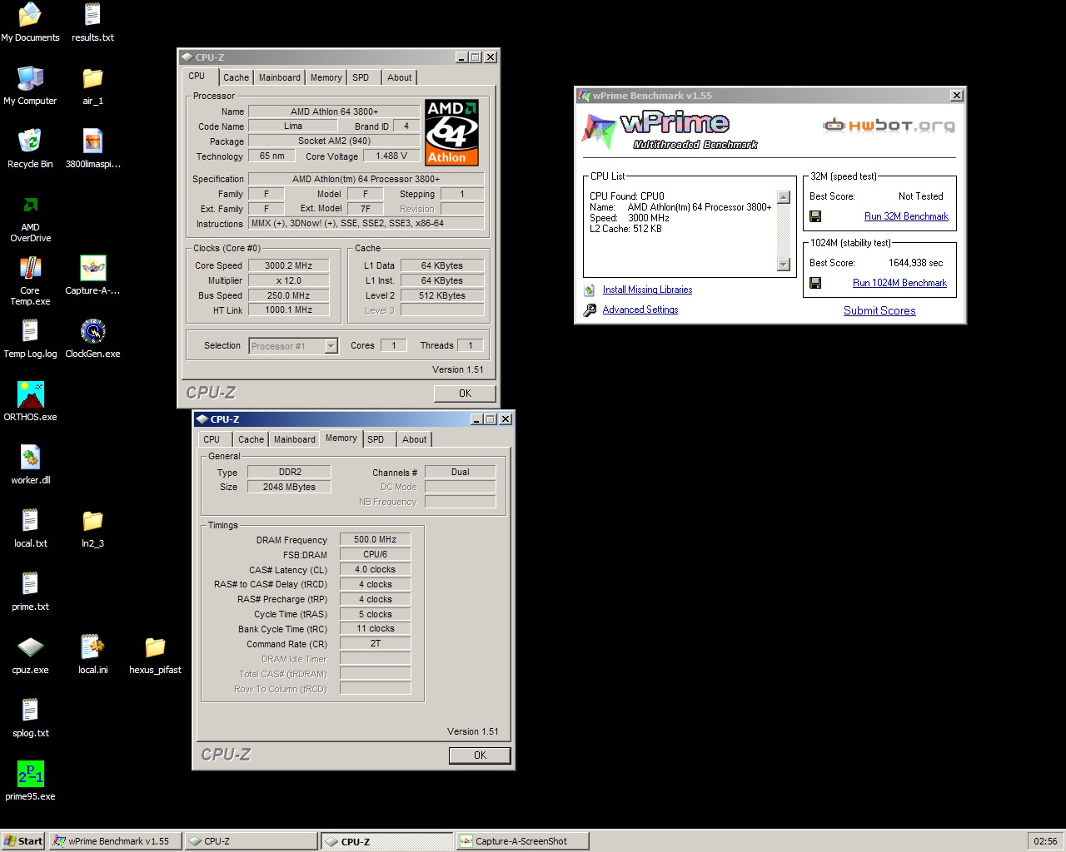The width and height of the screenshot is (1066, 852).
Task: Click the DRAM Frequency value field
Action: (375, 539)
